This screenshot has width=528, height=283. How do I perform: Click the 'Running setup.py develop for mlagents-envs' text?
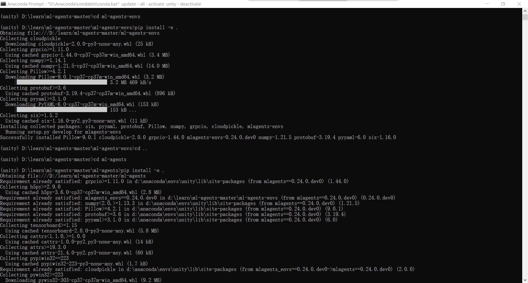63,132
